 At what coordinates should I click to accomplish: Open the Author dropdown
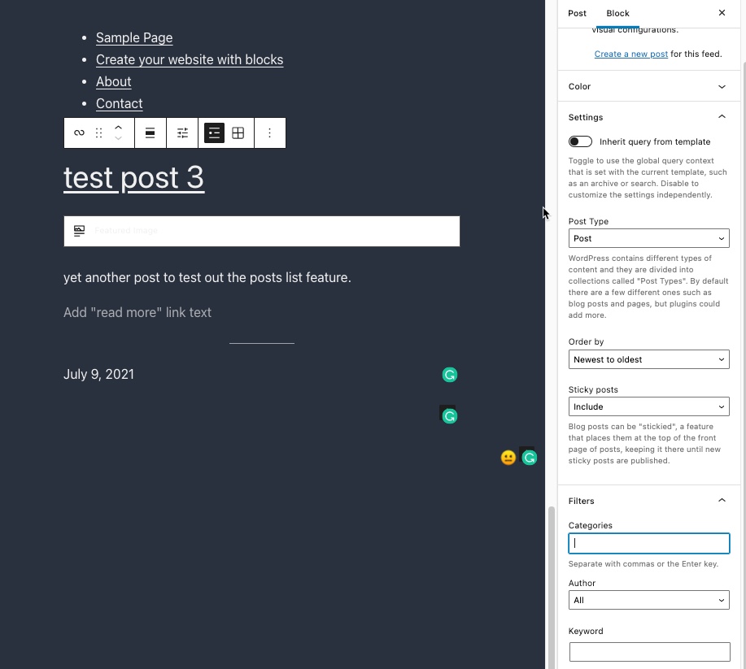pos(648,600)
